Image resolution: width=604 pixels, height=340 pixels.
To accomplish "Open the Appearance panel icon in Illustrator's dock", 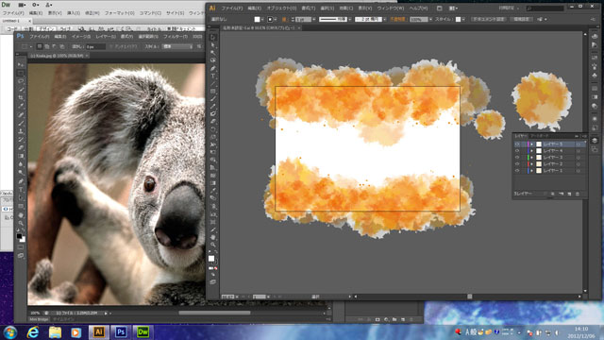I will [595, 119].
